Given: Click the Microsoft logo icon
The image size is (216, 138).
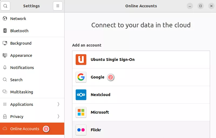Looking at the screenshot, I should click(81, 112).
